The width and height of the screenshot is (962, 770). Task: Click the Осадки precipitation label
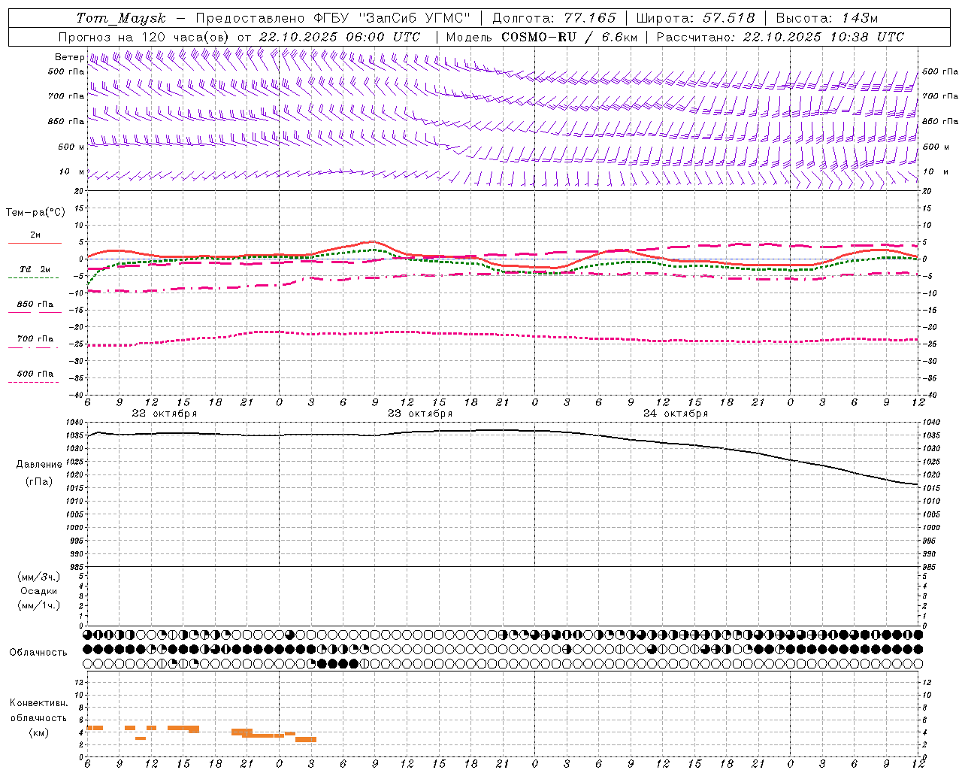(x=39, y=591)
